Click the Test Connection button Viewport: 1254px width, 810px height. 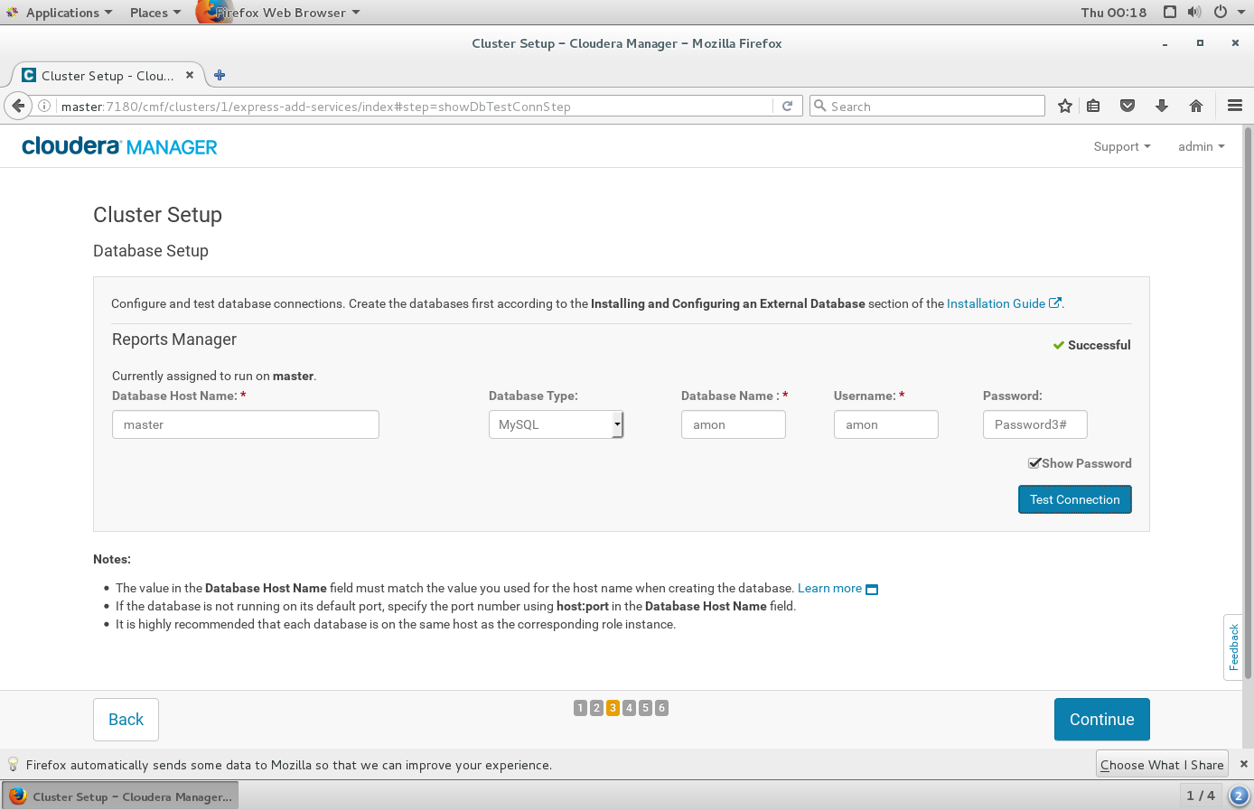[x=1075, y=499]
